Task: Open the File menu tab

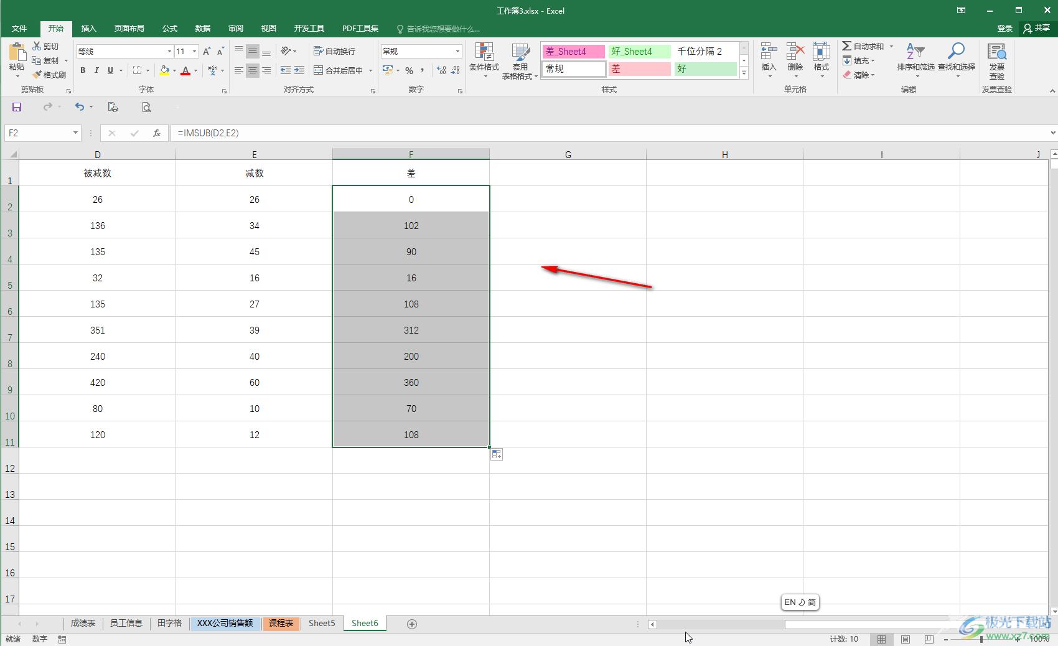Action: (19, 29)
